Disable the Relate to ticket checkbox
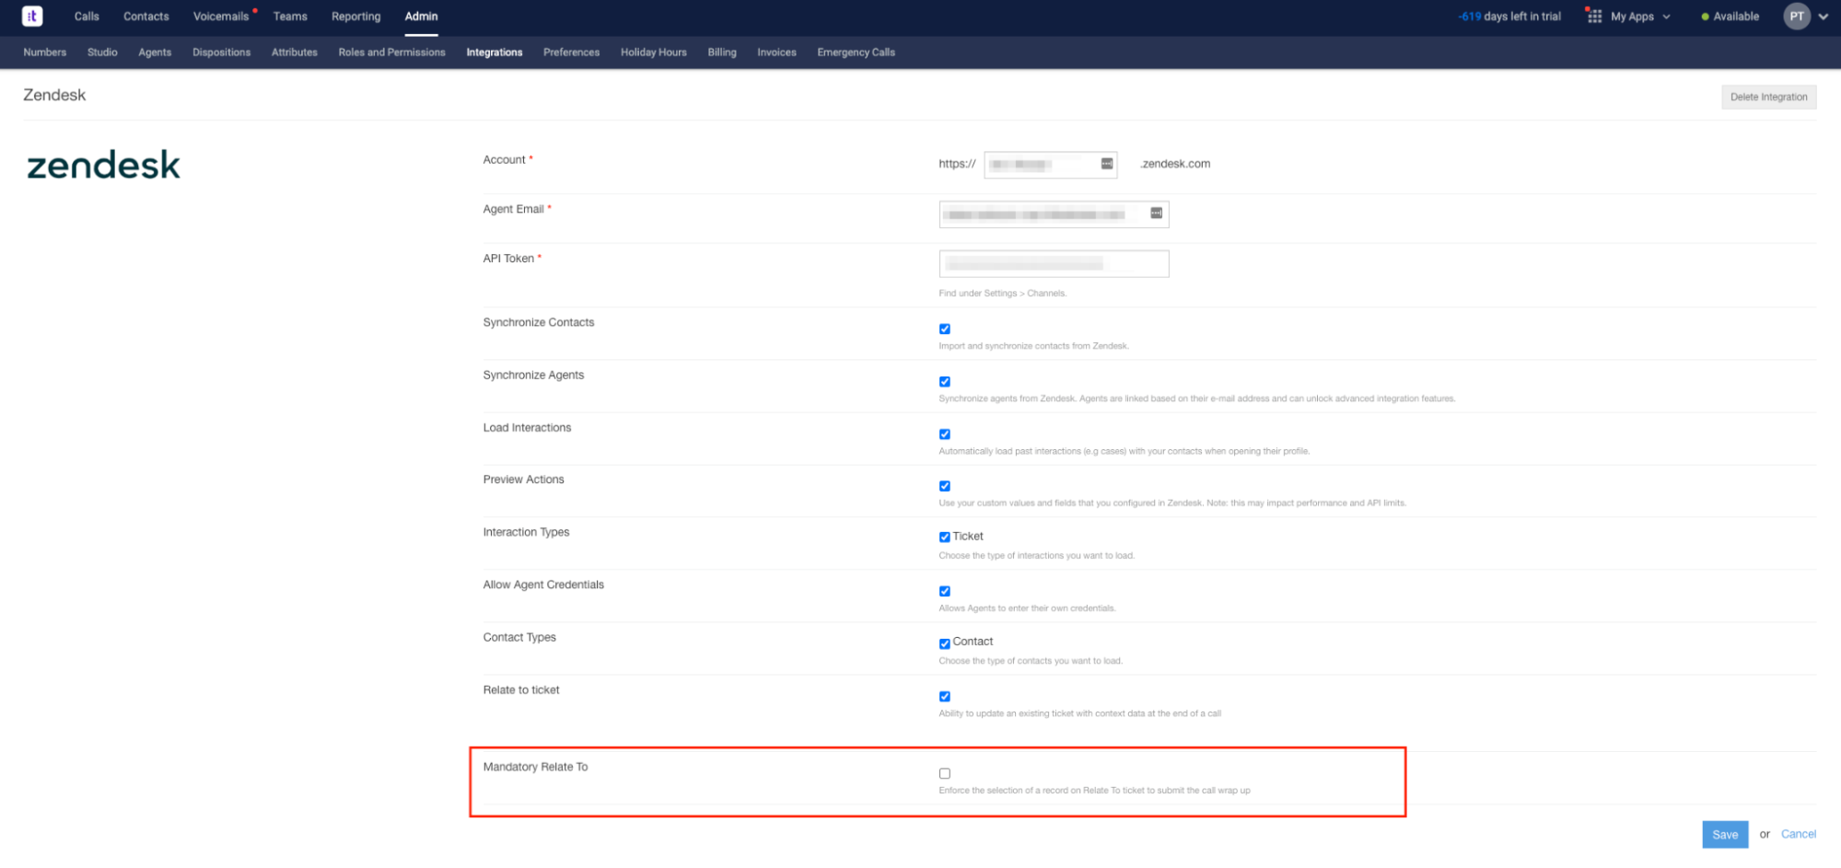This screenshot has width=1841, height=868. [x=944, y=696]
